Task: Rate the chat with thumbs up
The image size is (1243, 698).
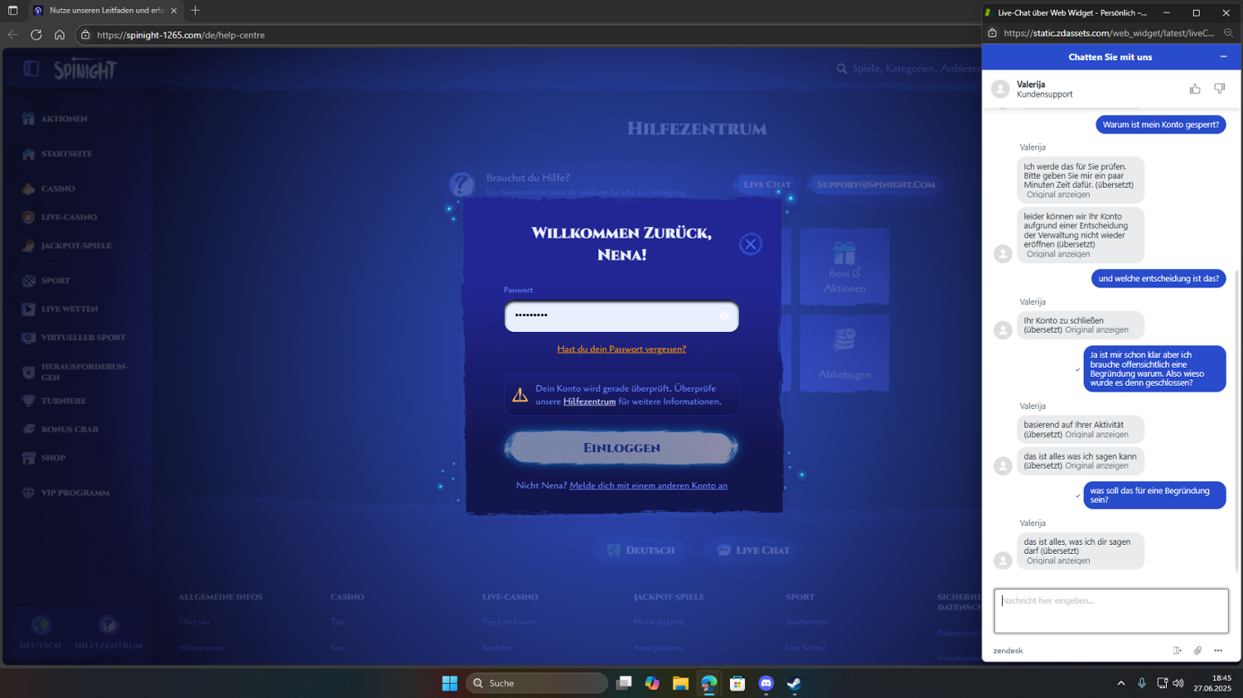Action: tap(1194, 89)
